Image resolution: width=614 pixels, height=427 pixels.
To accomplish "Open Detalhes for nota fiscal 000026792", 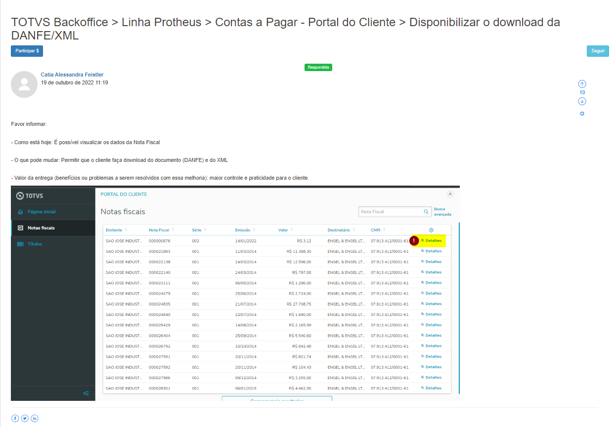I will pyautogui.click(x=431, y=346).
